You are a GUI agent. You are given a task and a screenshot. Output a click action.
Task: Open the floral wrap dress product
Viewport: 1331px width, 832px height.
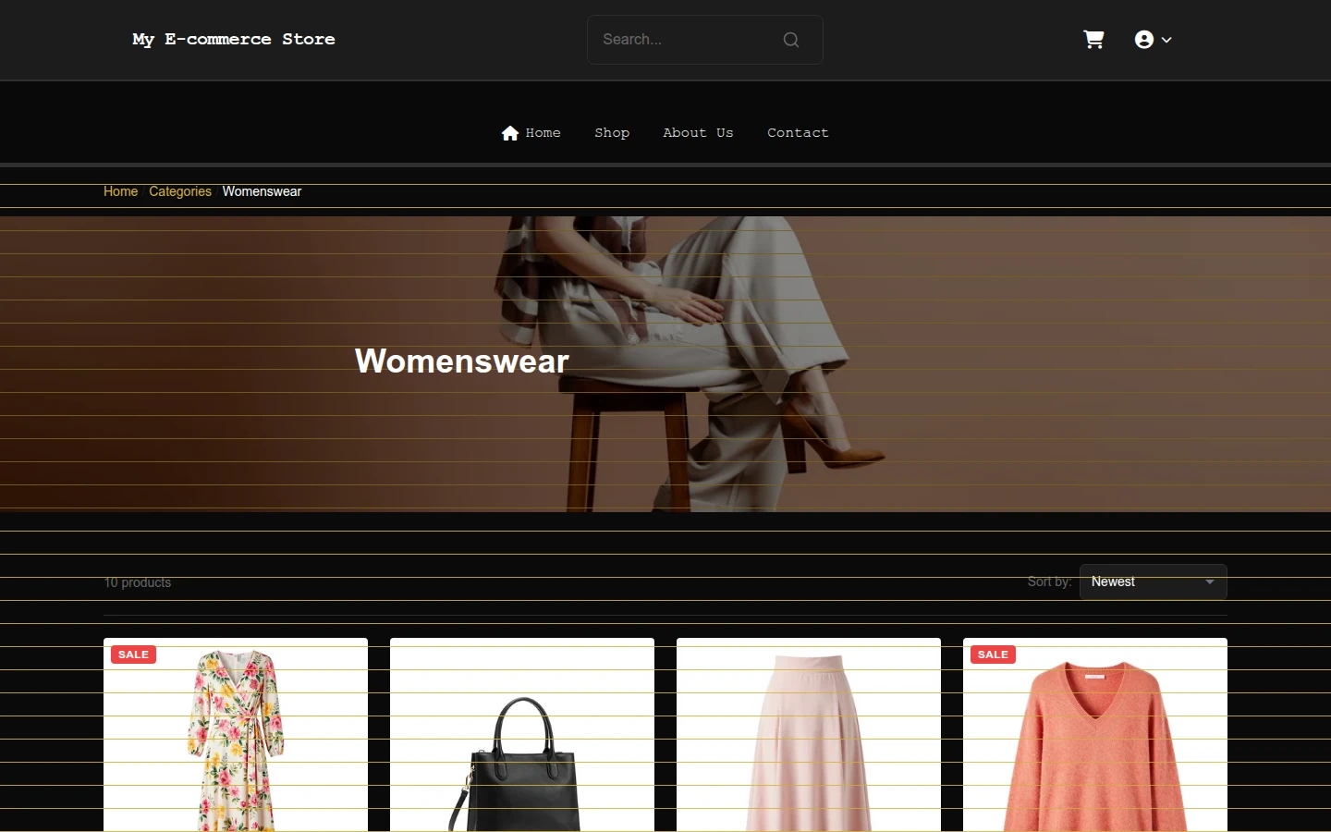tap(236, 735)
